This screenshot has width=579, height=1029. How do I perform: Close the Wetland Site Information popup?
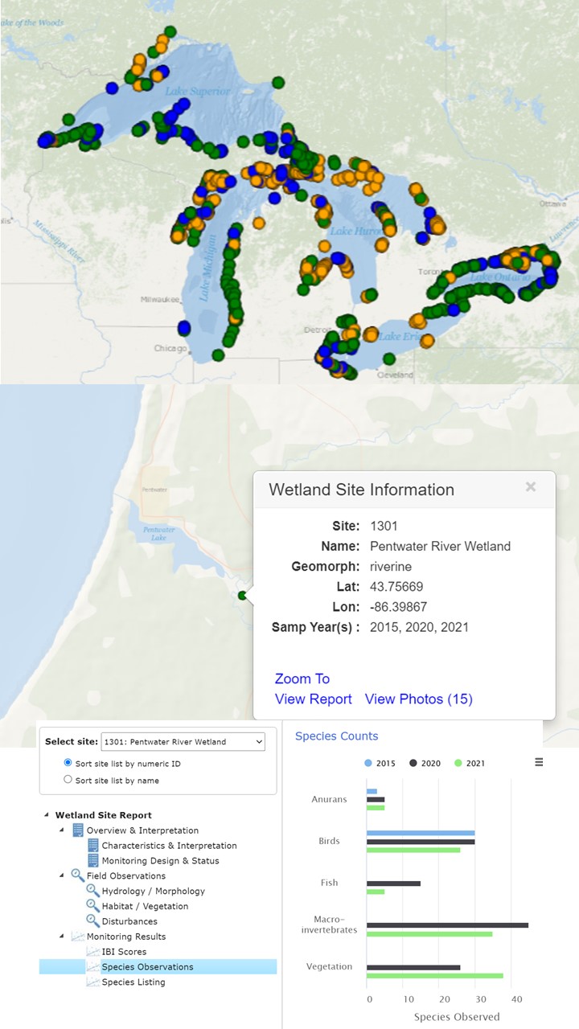pos(531,487)
